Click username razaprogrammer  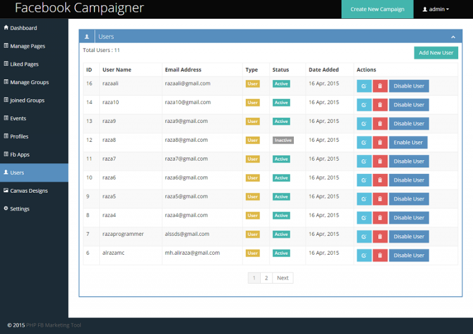tap(123, 234)
